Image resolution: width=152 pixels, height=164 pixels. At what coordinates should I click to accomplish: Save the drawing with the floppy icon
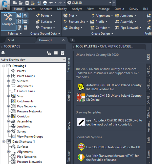tap(27, 3)
